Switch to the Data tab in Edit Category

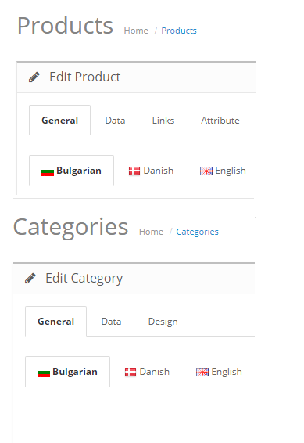111,322
